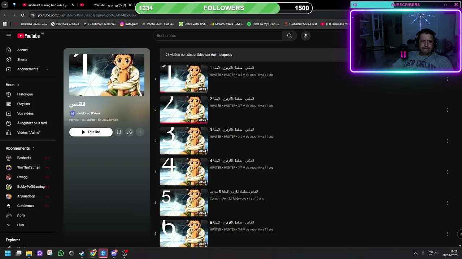Open Paletools v25.1.23 bookmark
Image resolution: width=462 pixels, height=259 pixels.
coord(65,24)
